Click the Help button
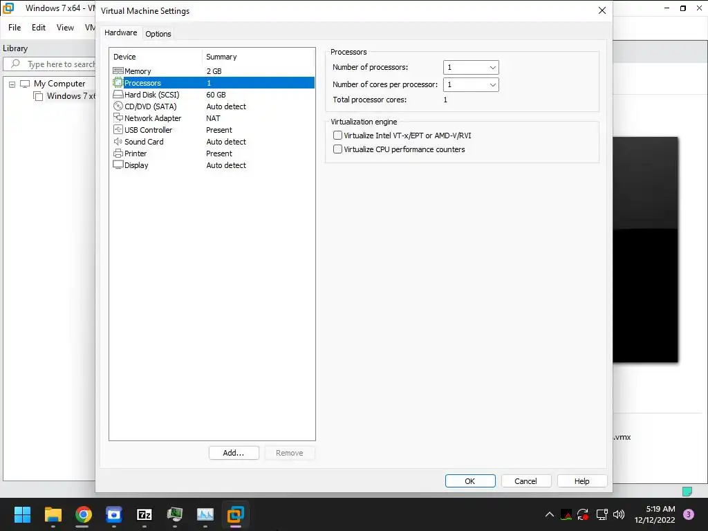 (x=582, y=481)
